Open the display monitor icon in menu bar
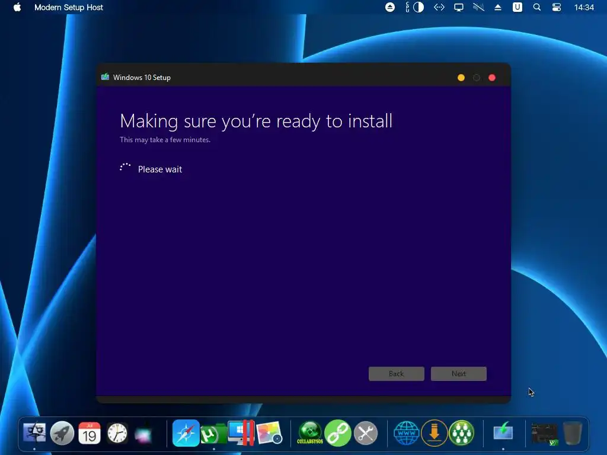607x455 pixels. point(459,7)
